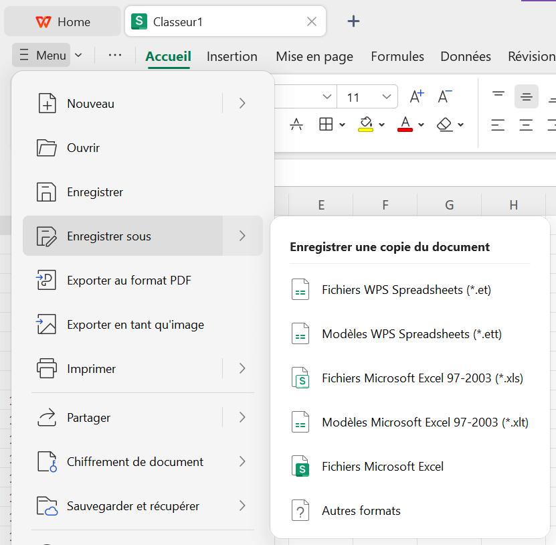This screenshot has height=545, width=556.
Task: Switch to the Insertion ribbon tab
Action: 231,56
